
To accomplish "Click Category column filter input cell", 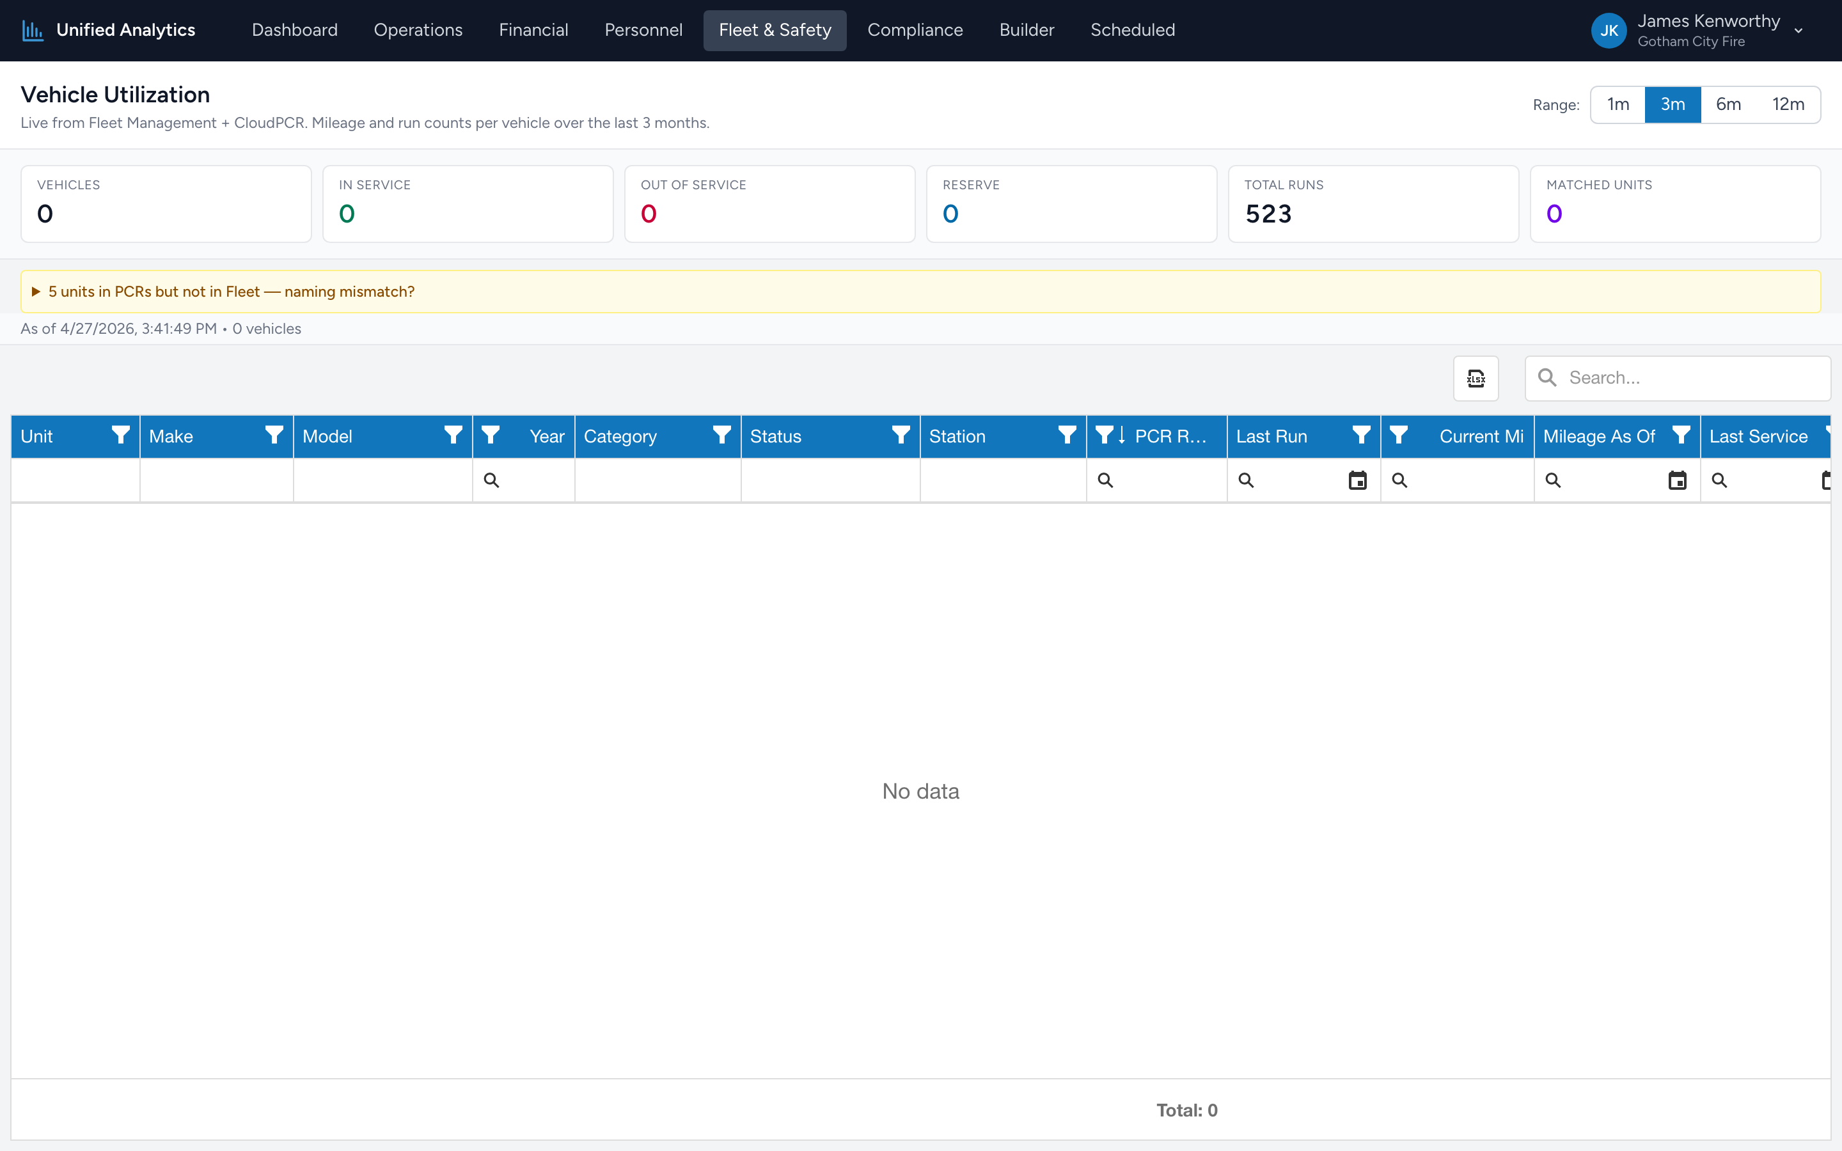I will [x=657, y=480].
